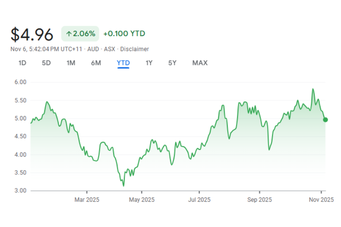Select the 5D range tab

click(x=46, y=63)
